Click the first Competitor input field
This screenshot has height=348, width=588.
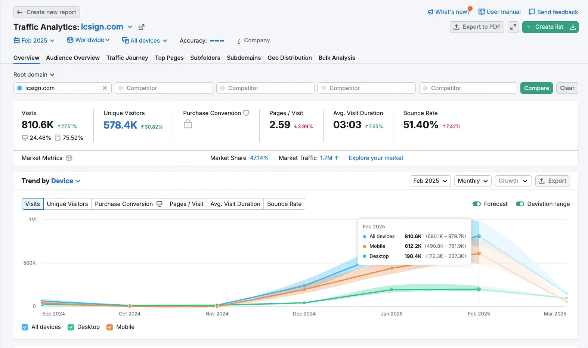pyautogui.click(x=164, y=88)
